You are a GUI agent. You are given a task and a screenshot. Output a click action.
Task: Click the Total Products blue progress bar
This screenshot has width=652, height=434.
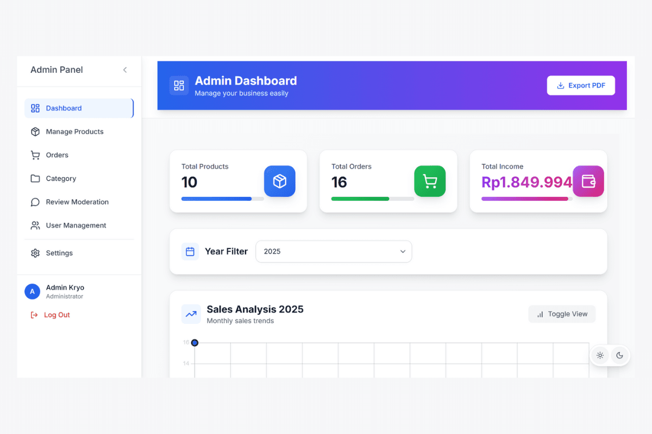[217, 199]
